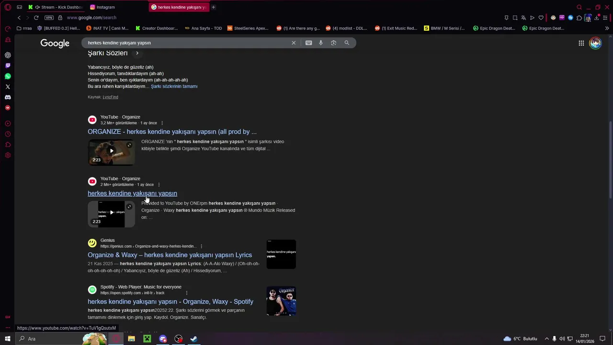
Task: Open iNAT TV bookmark
Action: pos(107,28)
